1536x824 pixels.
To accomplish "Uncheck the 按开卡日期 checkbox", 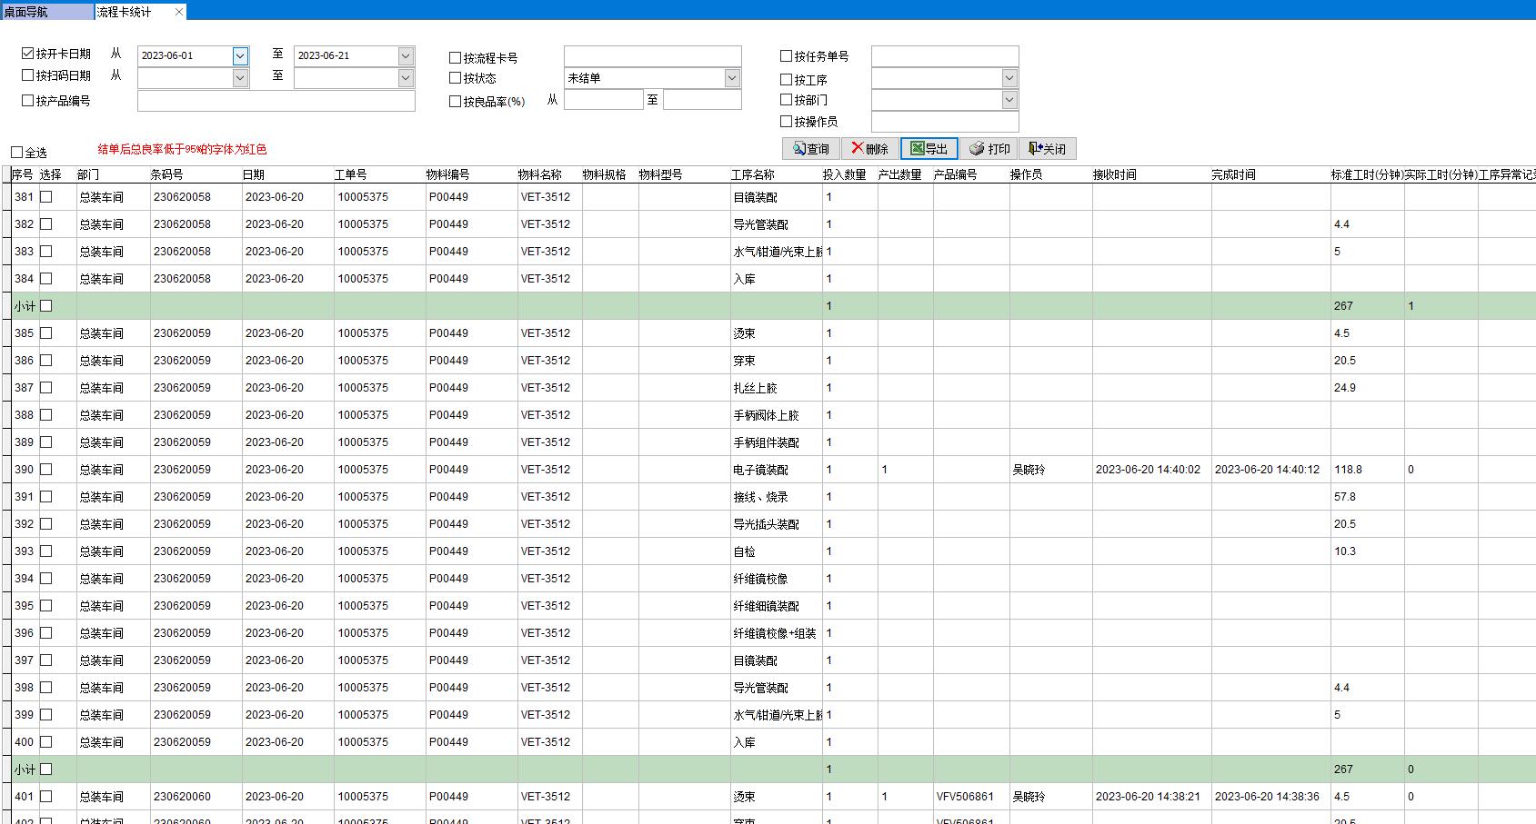I will (x=28, y=54).
